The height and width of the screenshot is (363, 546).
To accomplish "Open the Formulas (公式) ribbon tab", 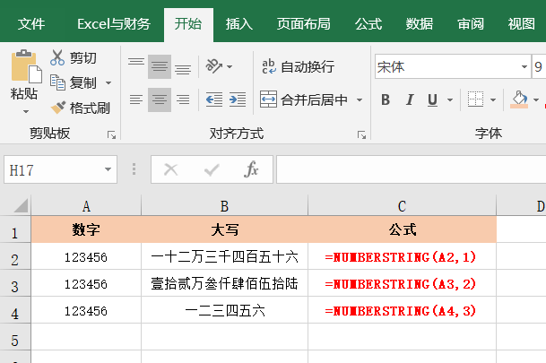I will pos(368,24).
